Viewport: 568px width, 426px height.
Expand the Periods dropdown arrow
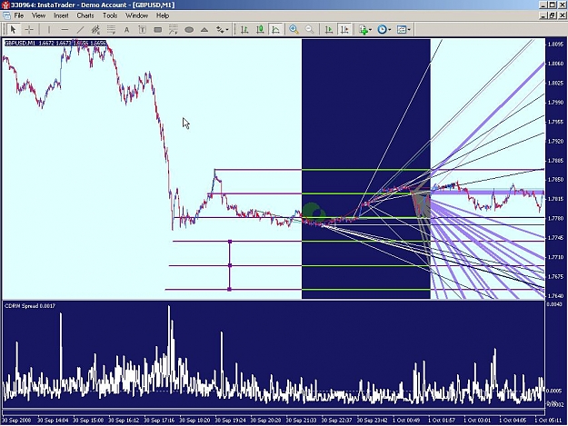pyautogui.click(x=390, y=30)
